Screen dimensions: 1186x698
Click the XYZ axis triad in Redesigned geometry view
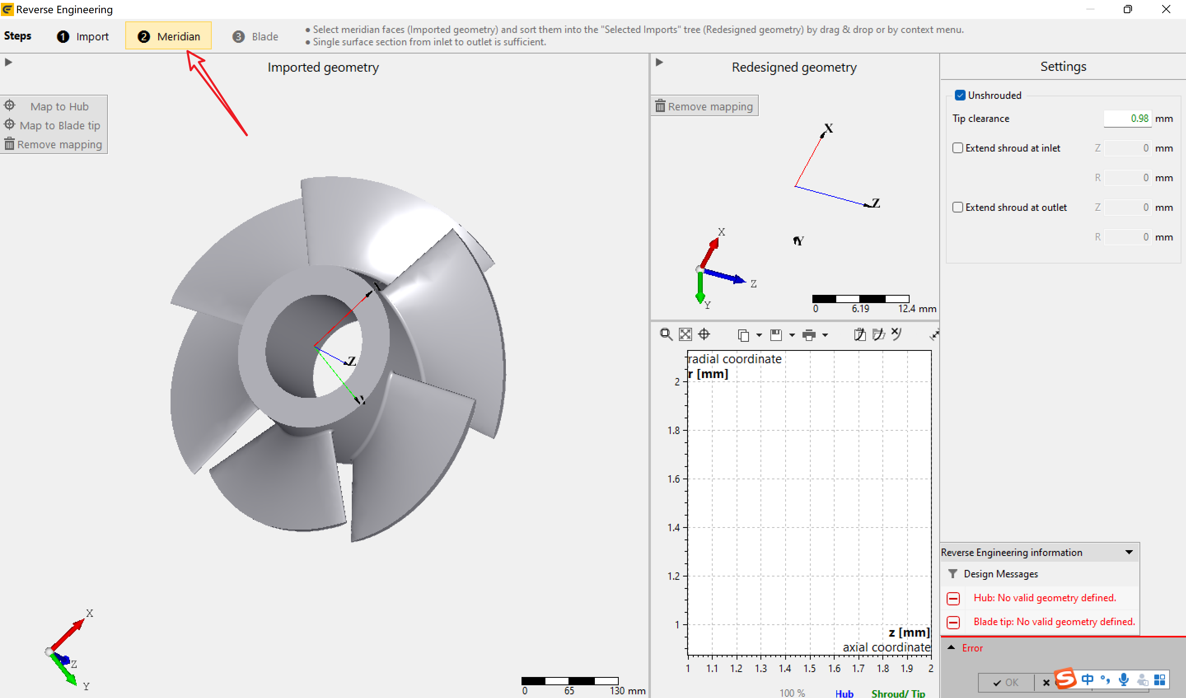pos(725,268)
